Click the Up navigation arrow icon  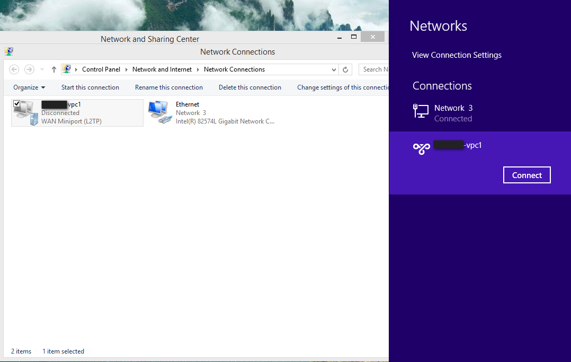53,69
